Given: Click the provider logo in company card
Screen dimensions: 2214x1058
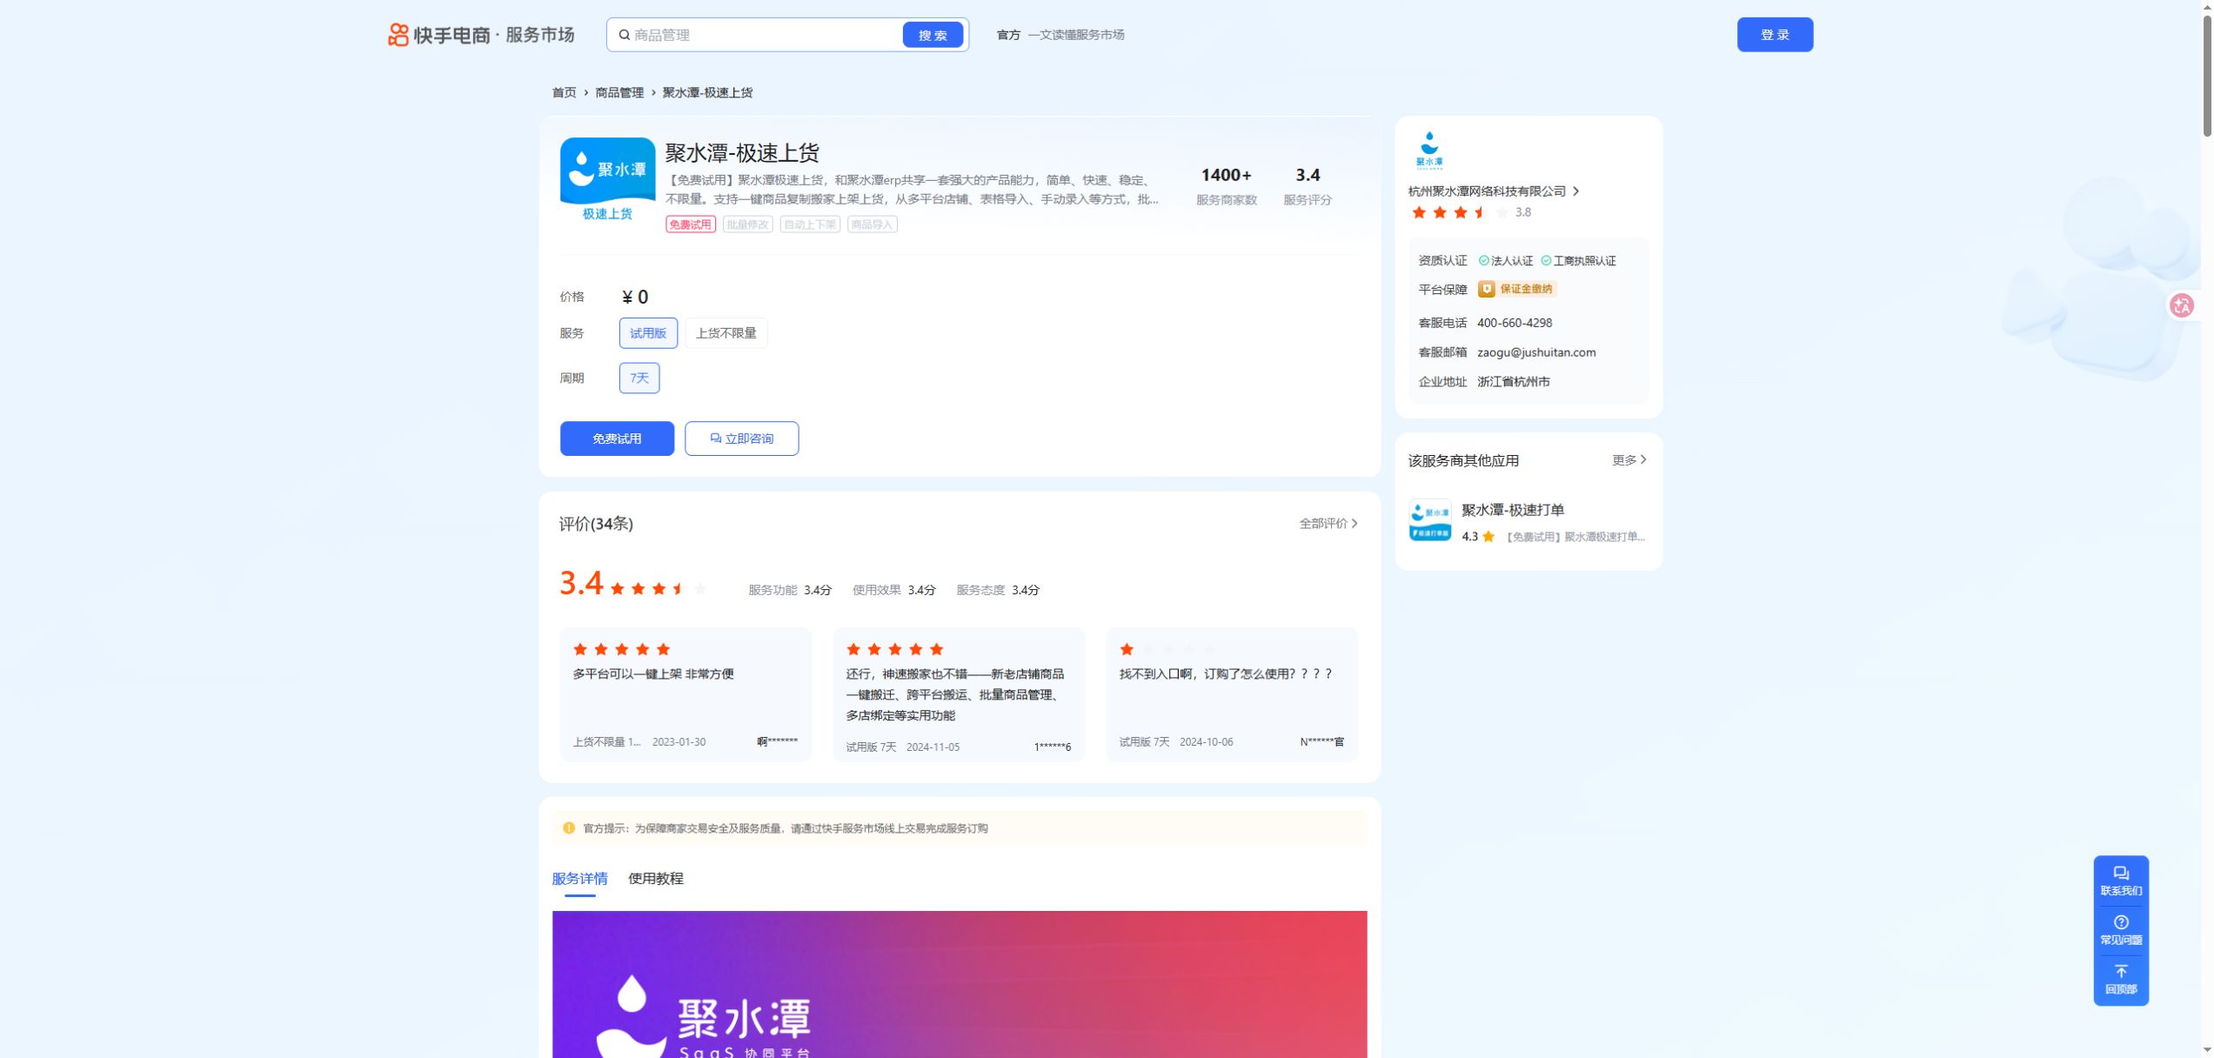Looking at the screenshot, I should (1429, 150).
